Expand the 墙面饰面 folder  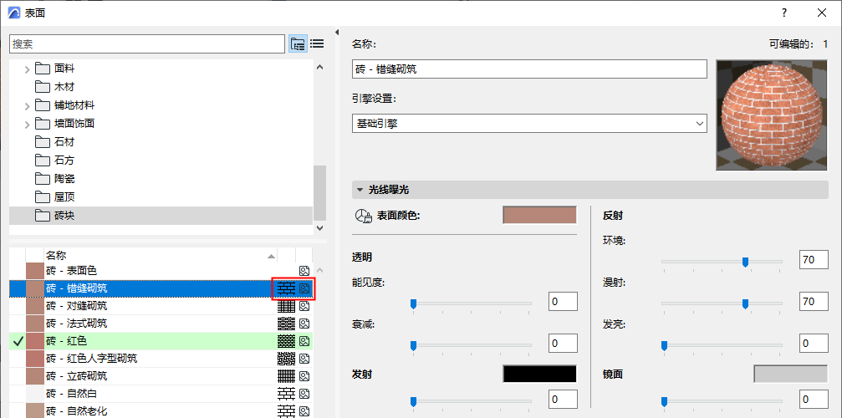(x=28, y=124)
